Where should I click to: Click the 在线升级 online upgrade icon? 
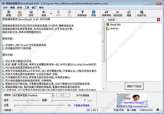[x=142, y=13]
